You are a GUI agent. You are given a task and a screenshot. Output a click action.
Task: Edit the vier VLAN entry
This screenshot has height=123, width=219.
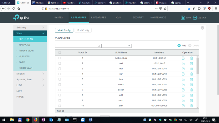pos(183,74)
